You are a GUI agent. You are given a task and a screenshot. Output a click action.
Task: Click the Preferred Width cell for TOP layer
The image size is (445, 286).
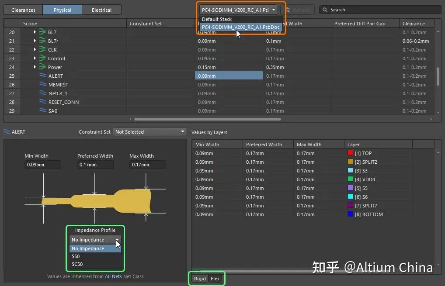[x=268, y=153]
